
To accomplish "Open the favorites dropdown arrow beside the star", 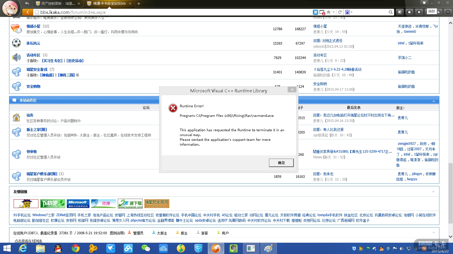I will pos(334,12).
